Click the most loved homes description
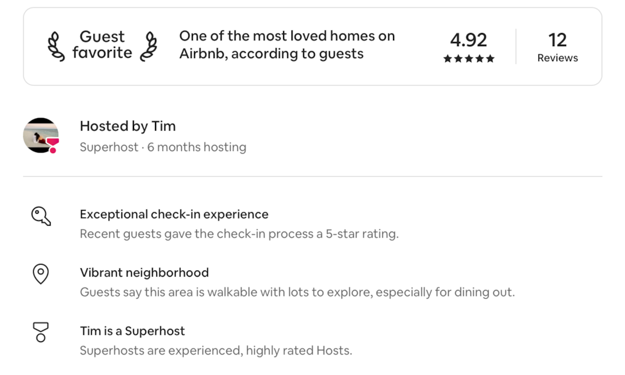 287,45
